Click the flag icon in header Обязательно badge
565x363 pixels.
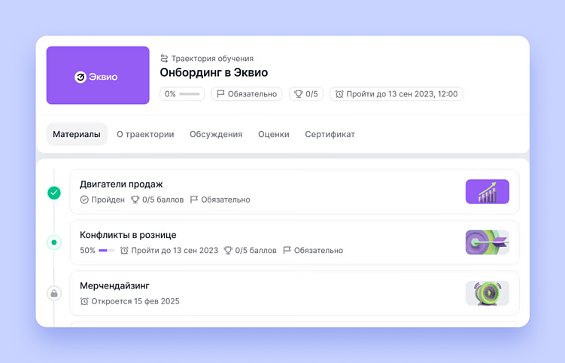tap(220, 94)
